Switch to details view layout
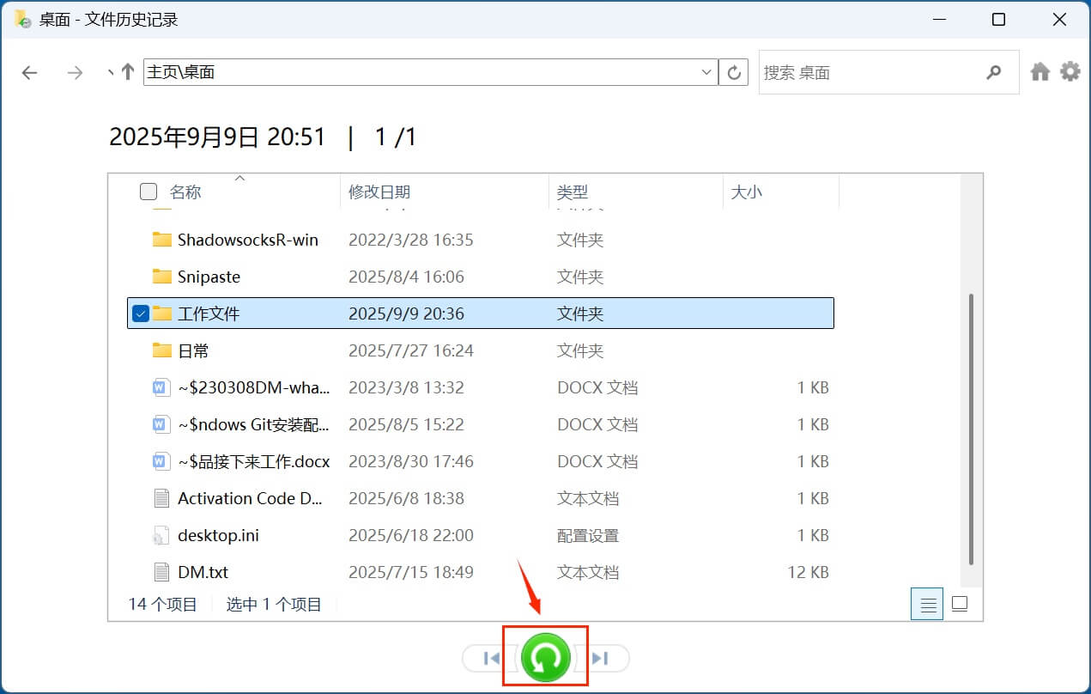The width and height of the screenshot is (1091, 694). click(927, 604)
